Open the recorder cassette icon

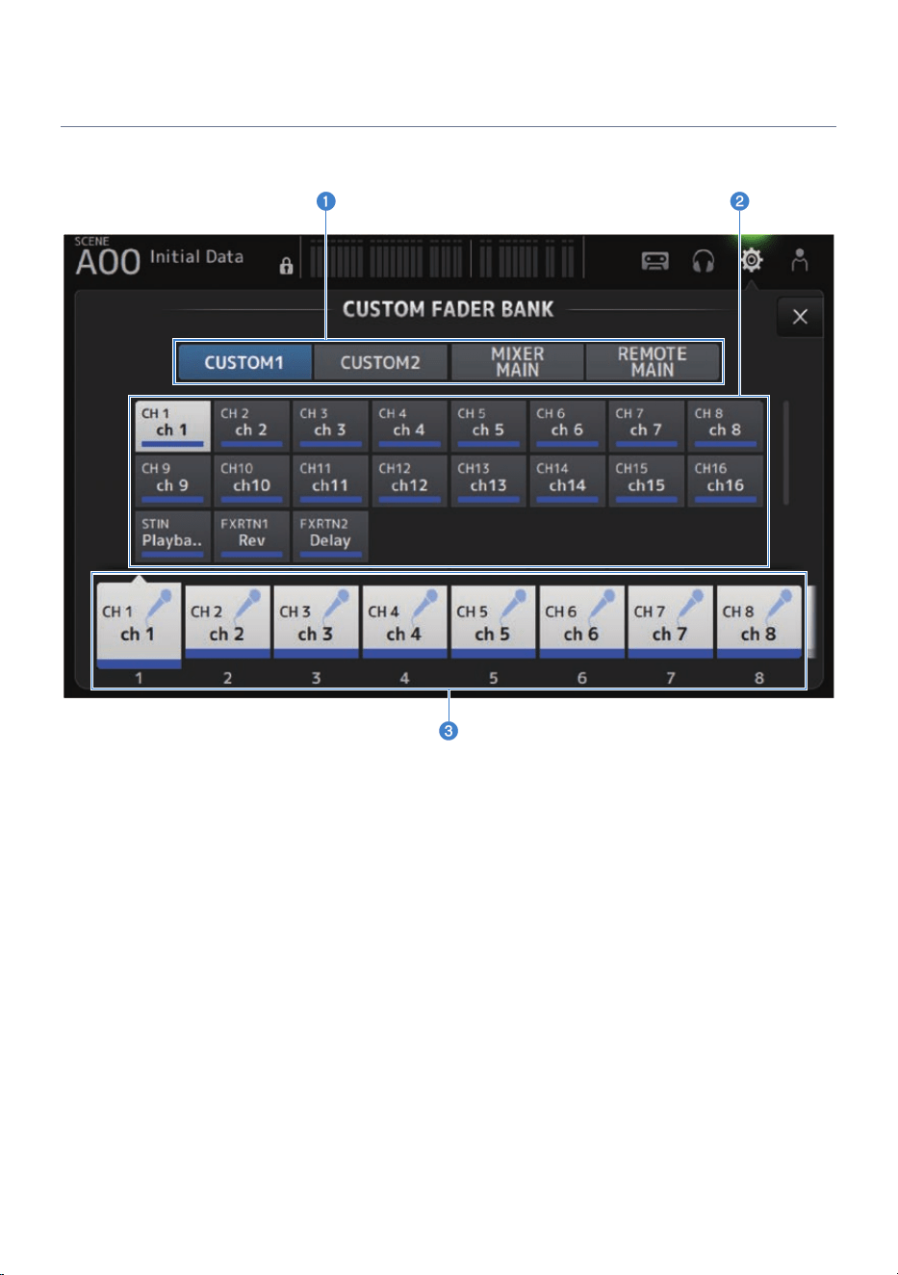655,261
